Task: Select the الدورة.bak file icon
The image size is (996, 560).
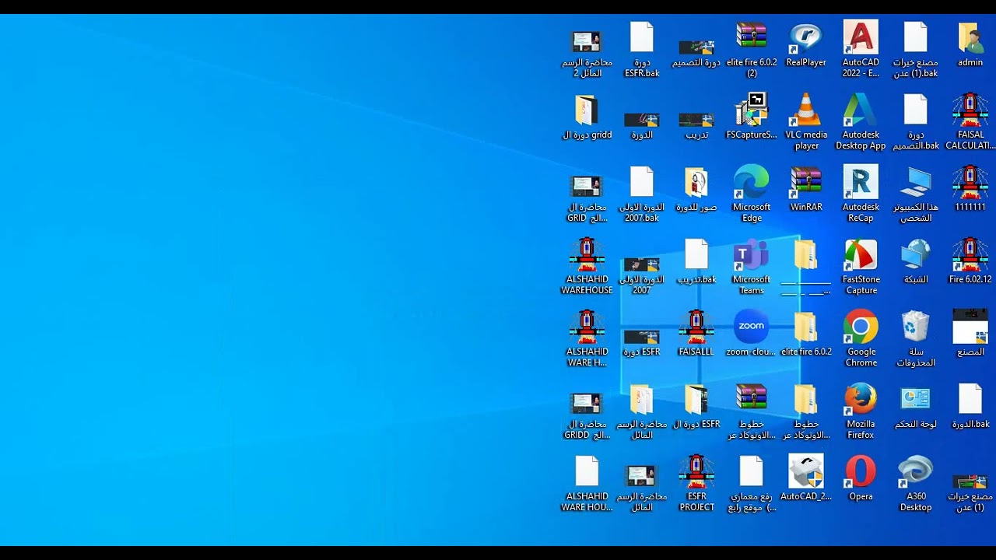Action: (x=970, y=406)
